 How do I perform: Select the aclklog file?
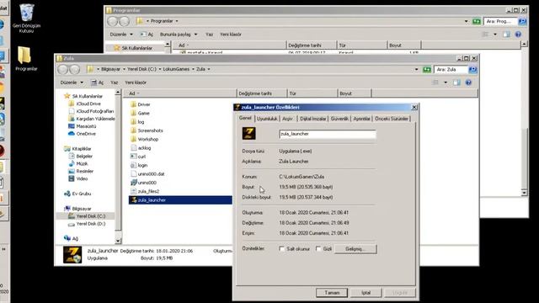pyautogui.click(x=141, y=148)
